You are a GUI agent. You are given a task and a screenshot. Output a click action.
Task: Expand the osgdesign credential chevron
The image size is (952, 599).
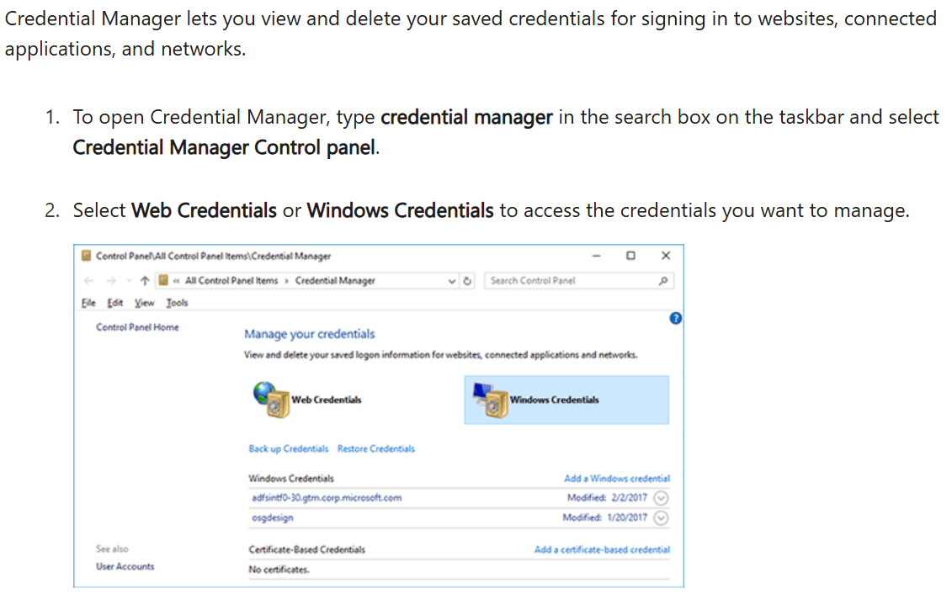point(662,518)
